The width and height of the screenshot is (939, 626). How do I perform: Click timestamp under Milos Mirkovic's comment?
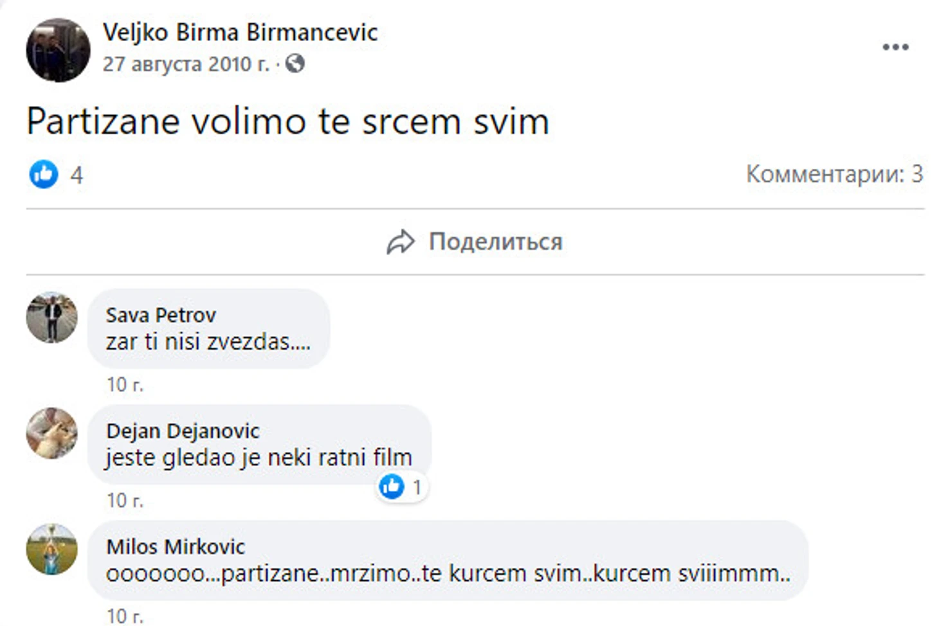pos(125,616)
